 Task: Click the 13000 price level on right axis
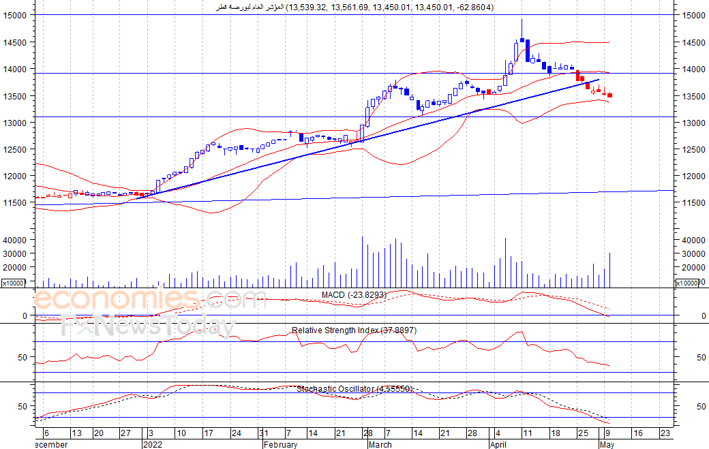point(693,123)
